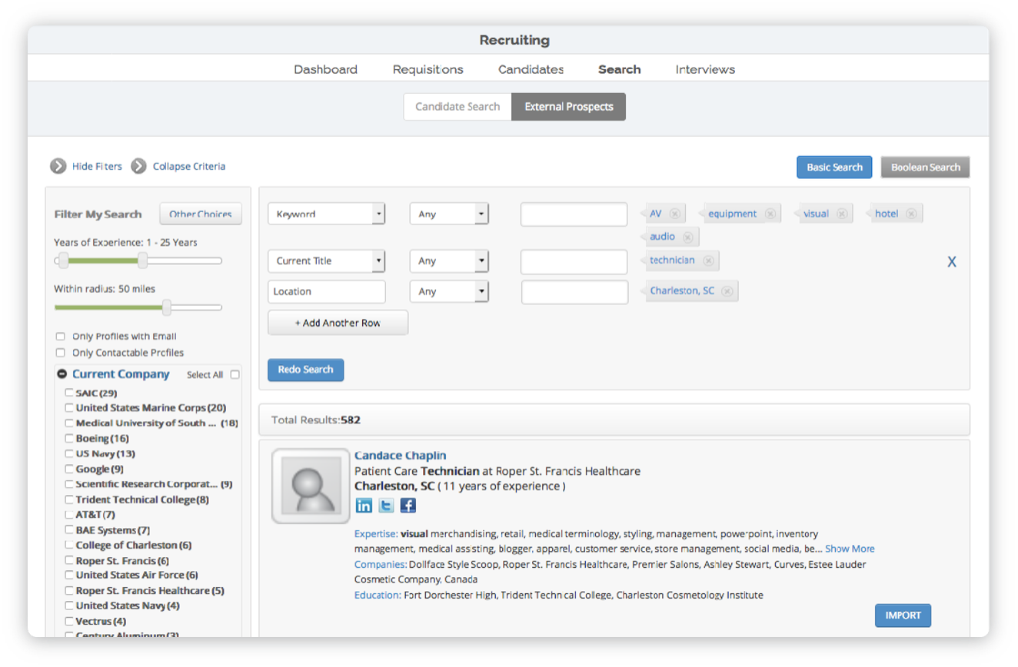
Task: Click the empty Location search input field
Action: (x=573, y=292)
